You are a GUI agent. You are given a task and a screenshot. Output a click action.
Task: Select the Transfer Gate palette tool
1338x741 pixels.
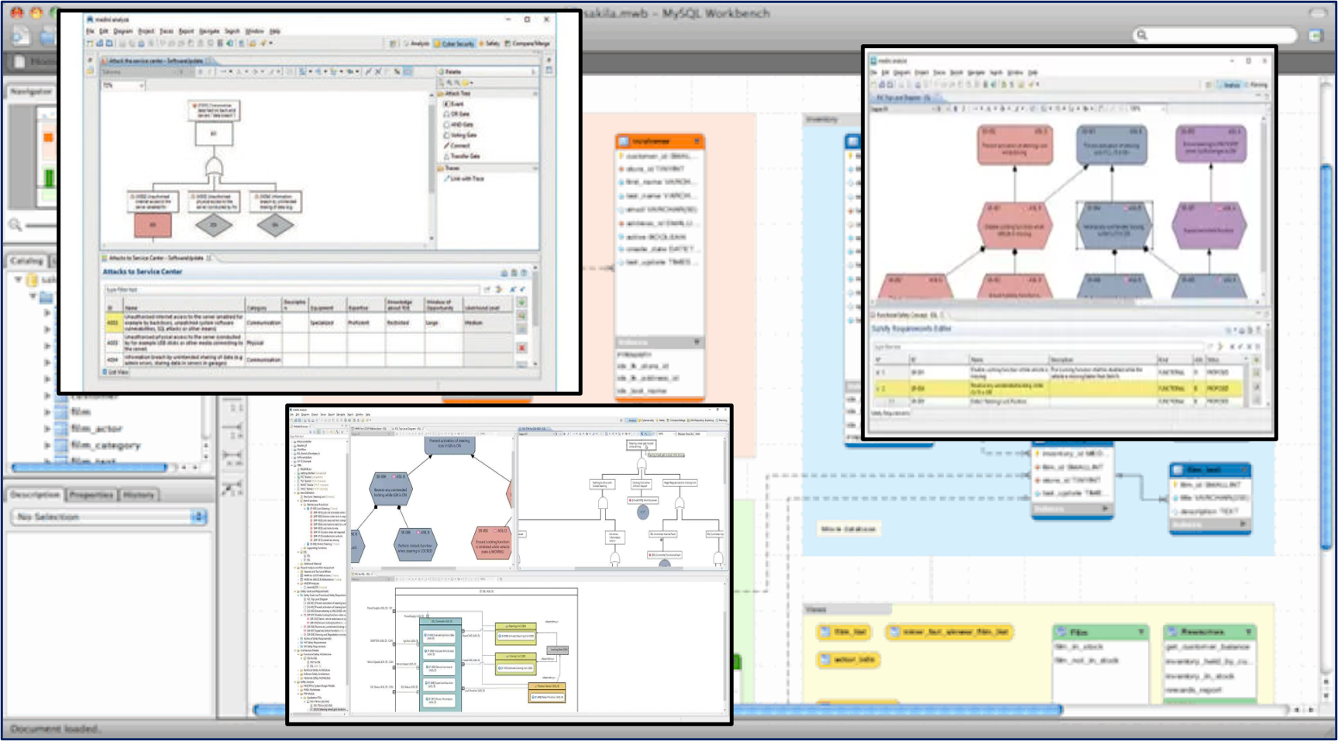point(465,156)
